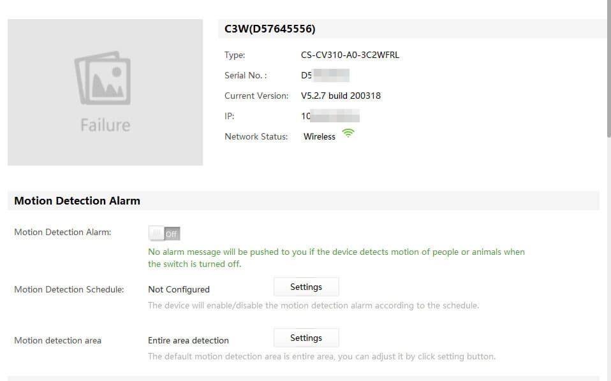Select the C3W(D57645556) device title

(x=270, y=29)
